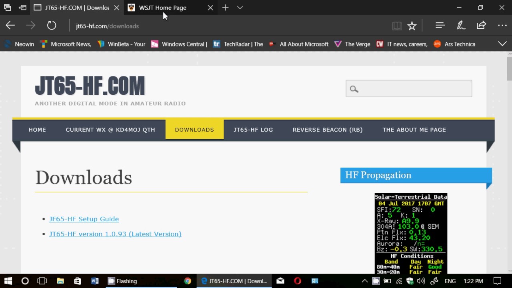Click the Forward navigation arrow
The image size is (512, 288).
click(31, 26)
